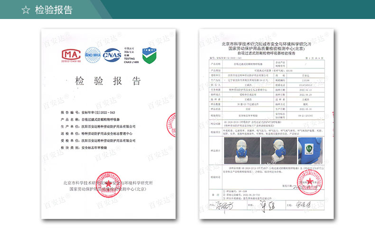The image size is (375, 228).
Task: Click the large 检验报告 title on cover page
Action: point(108,81)
